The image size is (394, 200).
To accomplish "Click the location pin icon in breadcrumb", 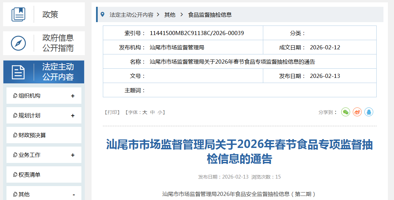I will 103,14.
